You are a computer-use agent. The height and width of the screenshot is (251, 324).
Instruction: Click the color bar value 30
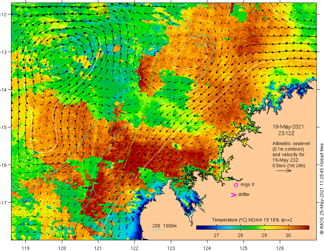point(288,235)
